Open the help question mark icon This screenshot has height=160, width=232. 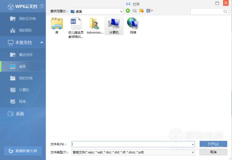coord(42,6)
